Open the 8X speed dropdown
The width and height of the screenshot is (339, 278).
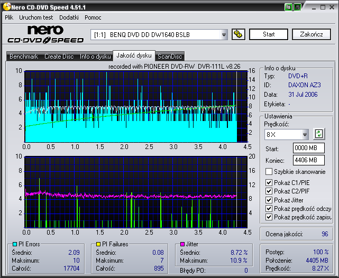[305, 135]
